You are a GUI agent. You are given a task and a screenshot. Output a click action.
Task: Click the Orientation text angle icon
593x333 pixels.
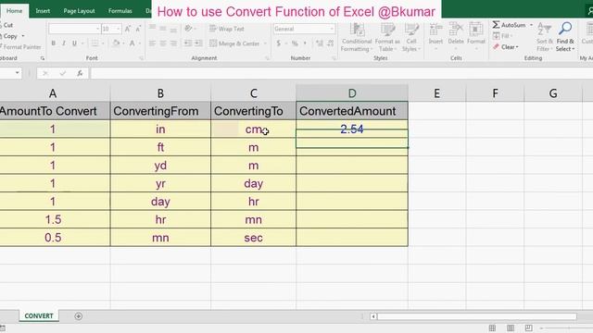188,29
